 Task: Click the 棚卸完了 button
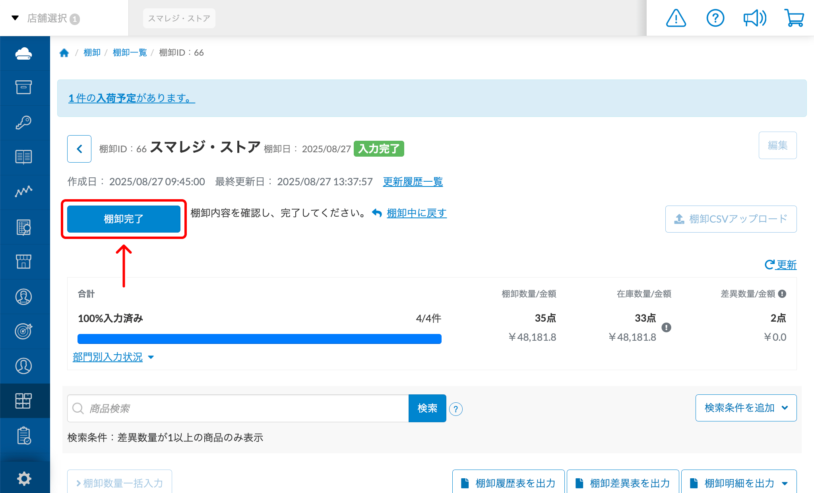(x=124, y=219)
